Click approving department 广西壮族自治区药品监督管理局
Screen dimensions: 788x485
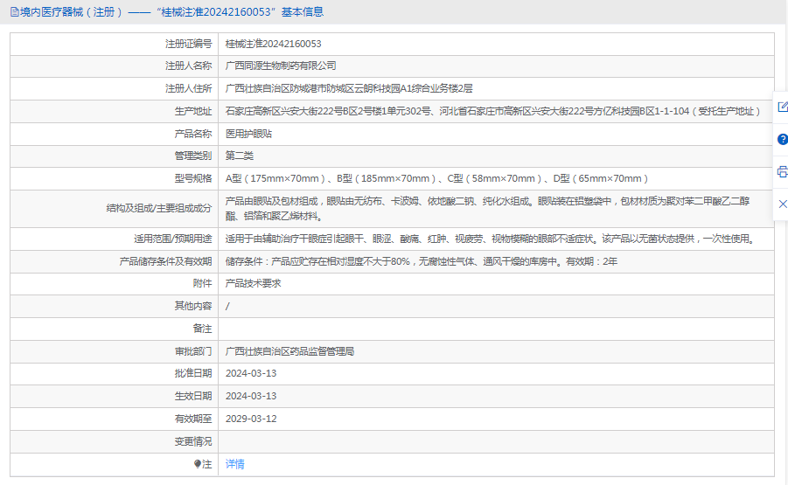click(289, 351)
